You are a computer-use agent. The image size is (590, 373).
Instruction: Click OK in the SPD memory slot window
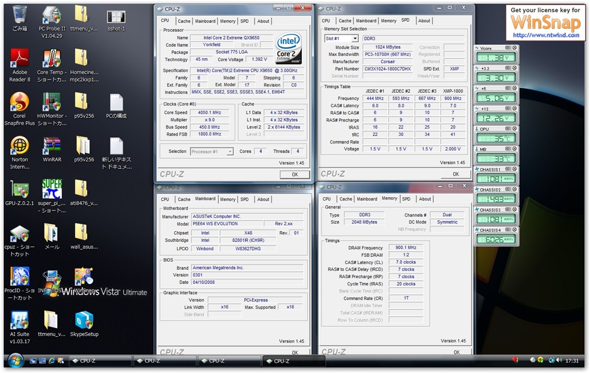pyautogui.click(x=455, y=174)
